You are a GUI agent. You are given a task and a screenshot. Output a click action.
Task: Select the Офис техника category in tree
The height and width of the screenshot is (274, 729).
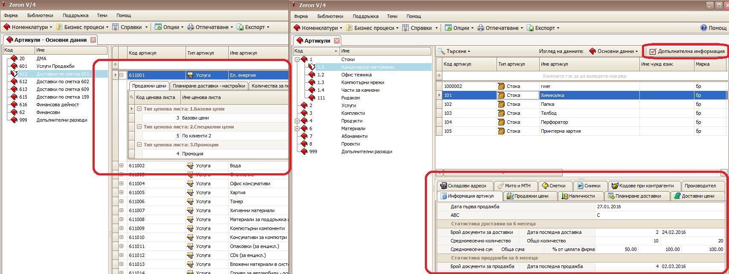356,75
